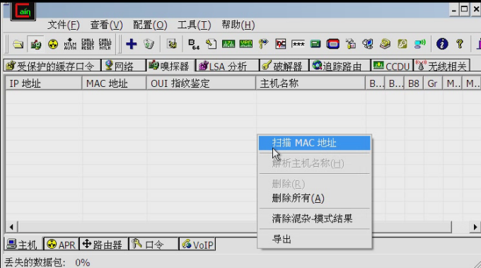Click the keys with flag toolbar icon
This screenshot has width=481, height=268.
coord(263,44)
